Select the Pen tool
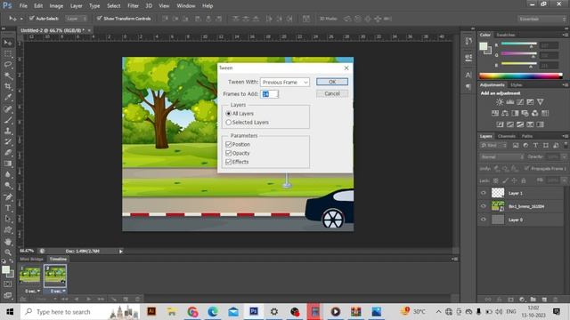 tap(8, 197)
